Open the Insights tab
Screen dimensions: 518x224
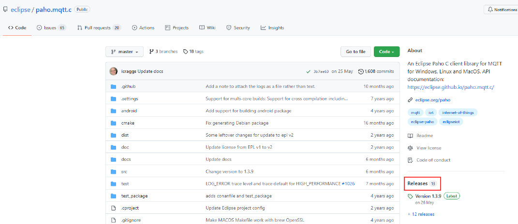tap(272, 28)
